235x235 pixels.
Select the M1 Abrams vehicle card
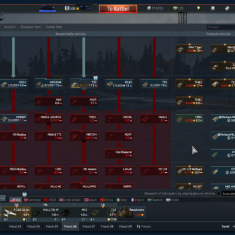point(84,171)
